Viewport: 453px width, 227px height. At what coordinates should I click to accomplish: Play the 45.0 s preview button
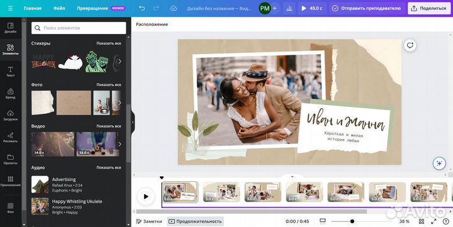point(311,8)
